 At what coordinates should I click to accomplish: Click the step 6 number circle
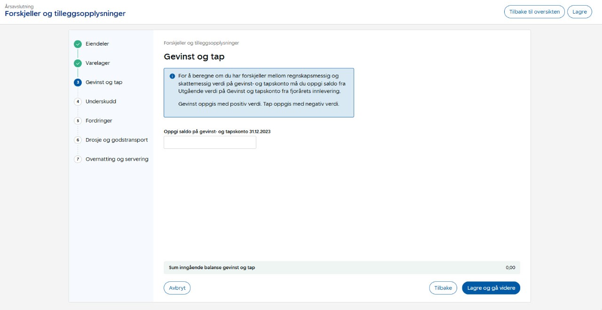(78, 140)
